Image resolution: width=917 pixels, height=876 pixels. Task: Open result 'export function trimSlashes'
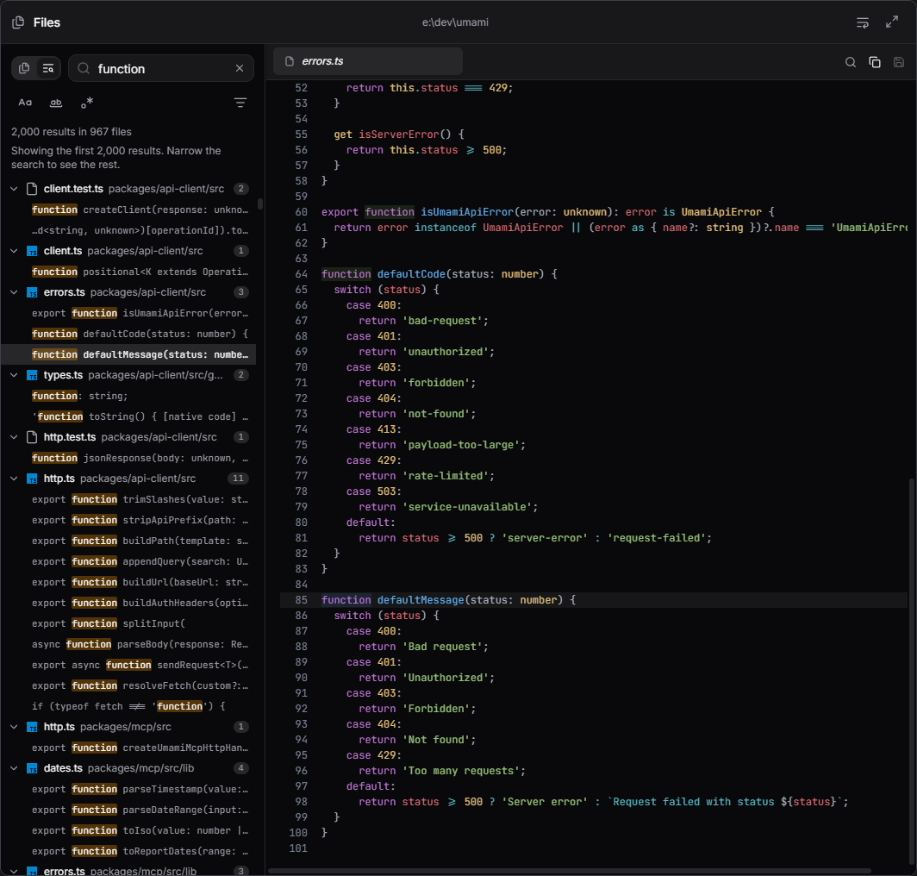tap(128, 499)
